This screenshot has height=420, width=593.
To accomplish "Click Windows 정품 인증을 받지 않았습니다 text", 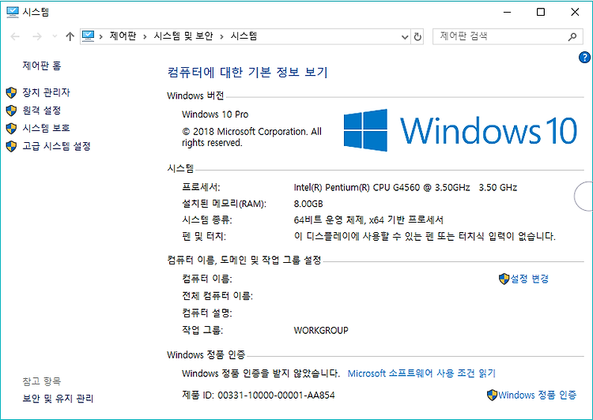I will click(261, 373).
